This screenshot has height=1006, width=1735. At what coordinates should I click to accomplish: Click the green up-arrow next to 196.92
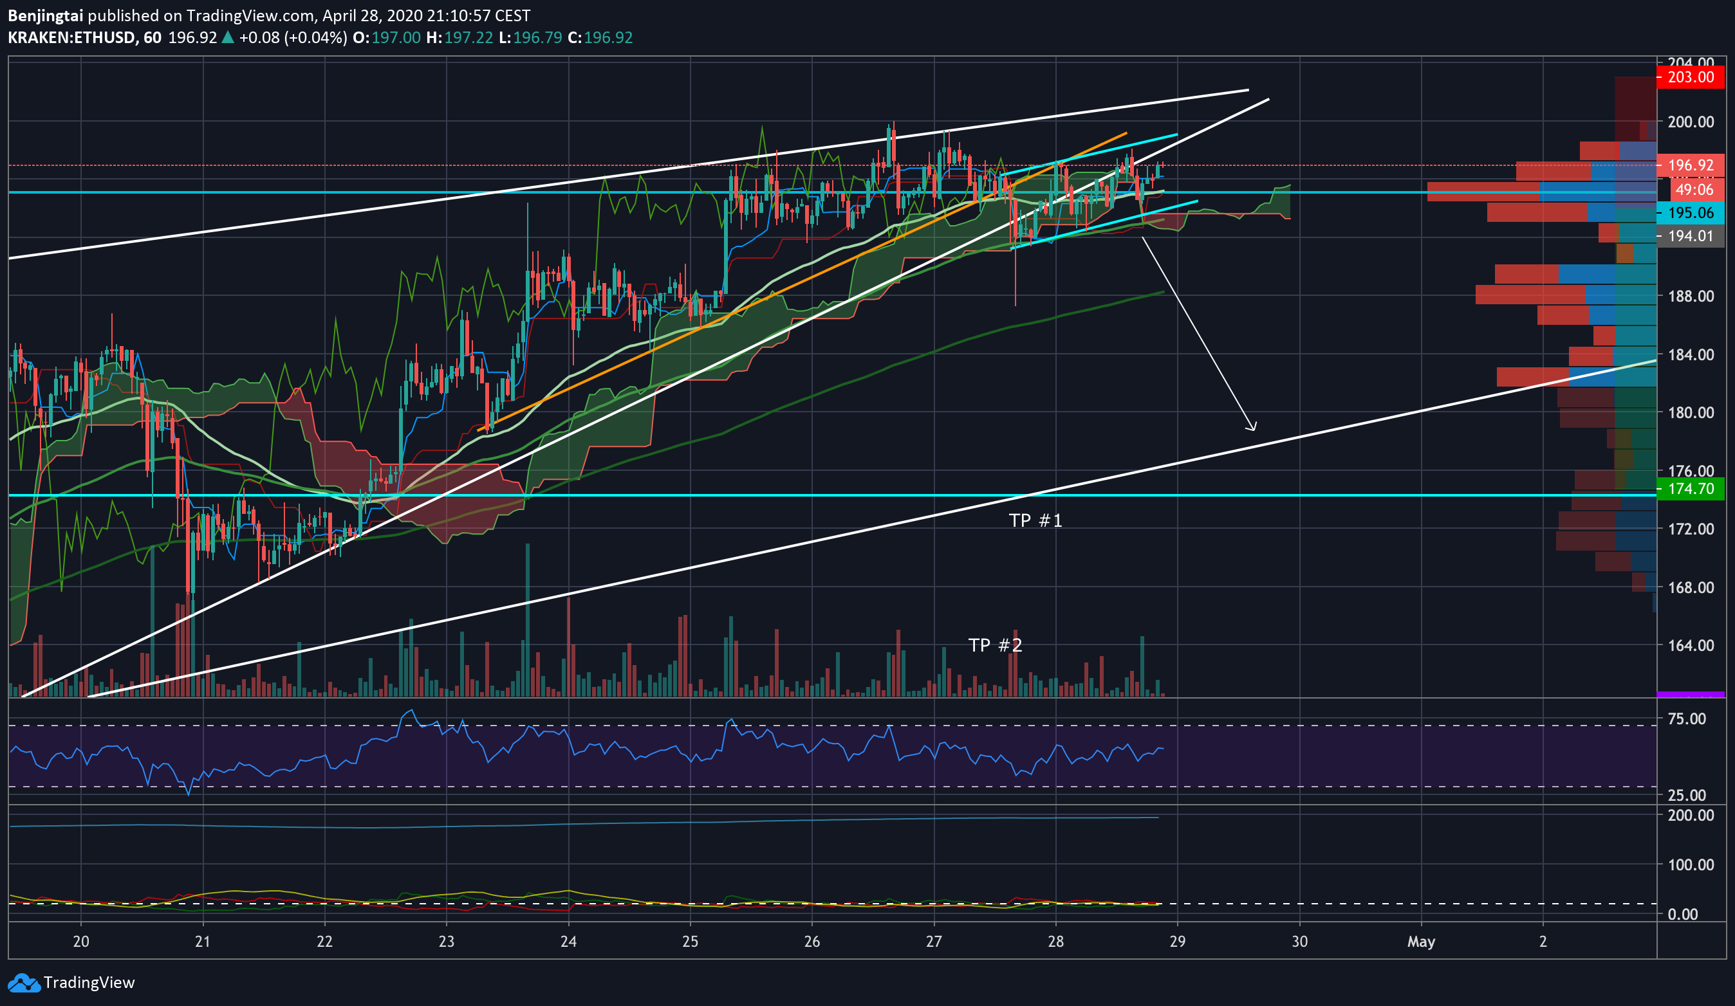click(227, 37)
